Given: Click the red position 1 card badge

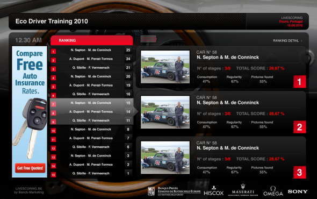Looking at the screenshot, I should pos(299,82).
